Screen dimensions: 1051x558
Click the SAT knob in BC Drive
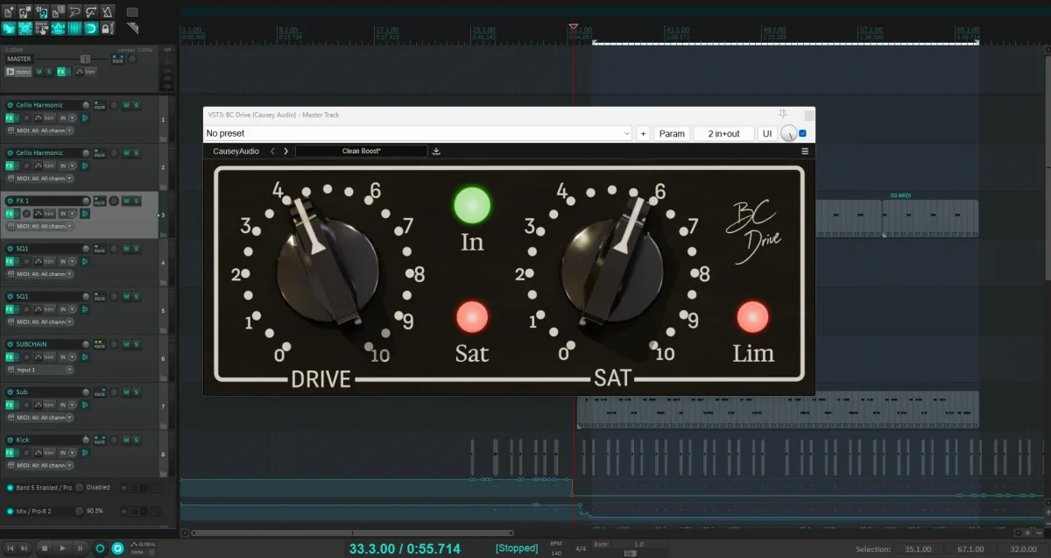tap(611, 270)
